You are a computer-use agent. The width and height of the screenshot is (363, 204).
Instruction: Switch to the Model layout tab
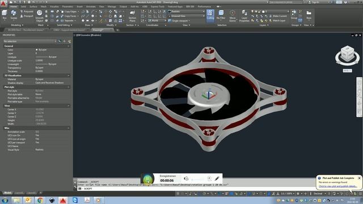coord(7,193)
